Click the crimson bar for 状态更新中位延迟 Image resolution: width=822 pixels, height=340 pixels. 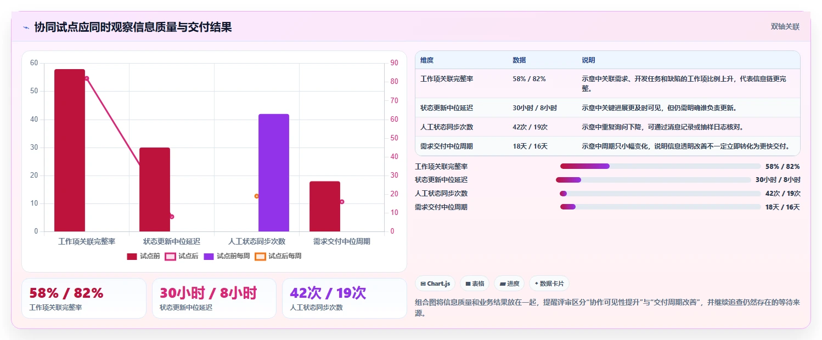155,190
